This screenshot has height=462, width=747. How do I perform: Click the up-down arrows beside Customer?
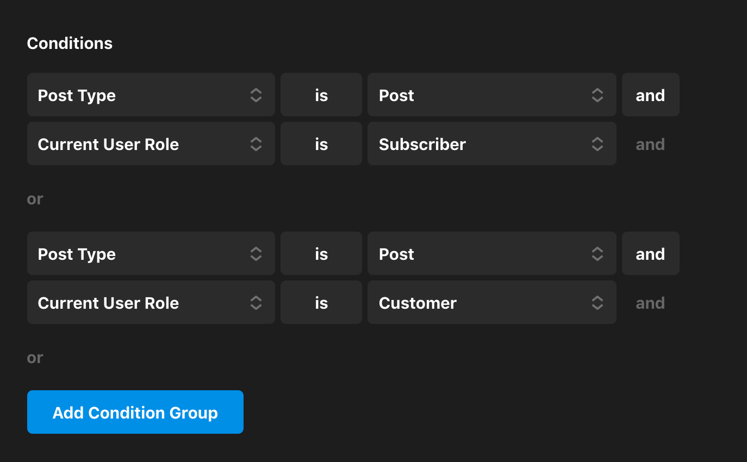(x=597, y=303)
